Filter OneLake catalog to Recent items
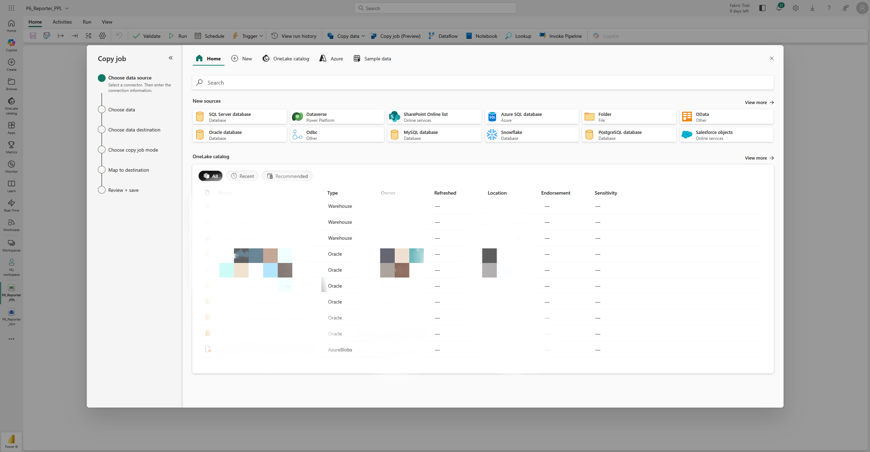This screenshot has width=870, height=452. (x=242, y=176)
